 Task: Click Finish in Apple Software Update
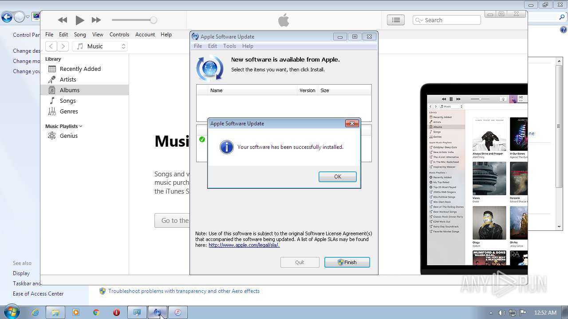click(x=347, y=262)
